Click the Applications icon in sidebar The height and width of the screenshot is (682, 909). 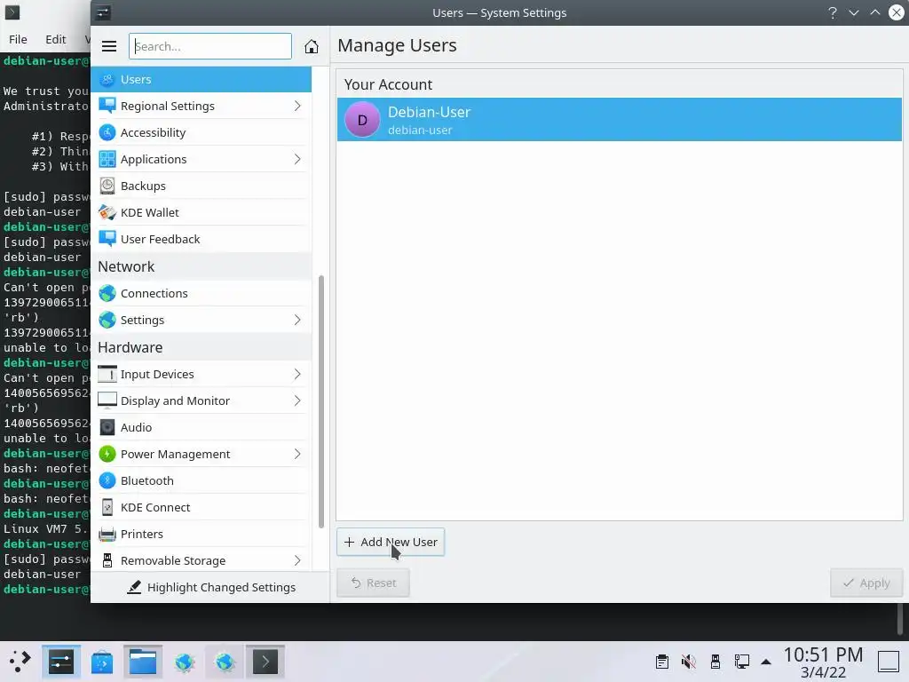(107, 159)
